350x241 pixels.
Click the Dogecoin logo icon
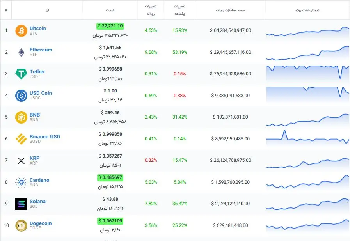click(21, 225)
